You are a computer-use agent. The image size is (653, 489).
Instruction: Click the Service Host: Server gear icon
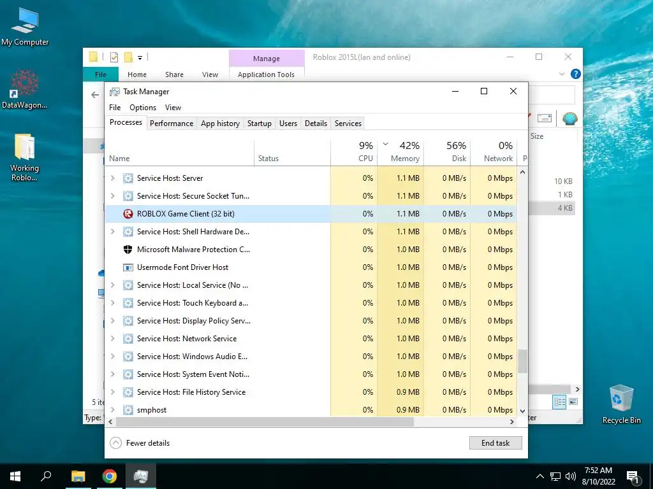128,178
